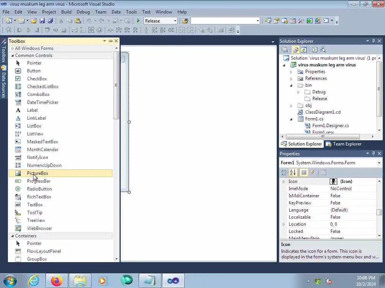Click the Save icon in toolbar
The height and width of the screenshot is (288, 385).
pyautogui.click(x=42, y=21)
